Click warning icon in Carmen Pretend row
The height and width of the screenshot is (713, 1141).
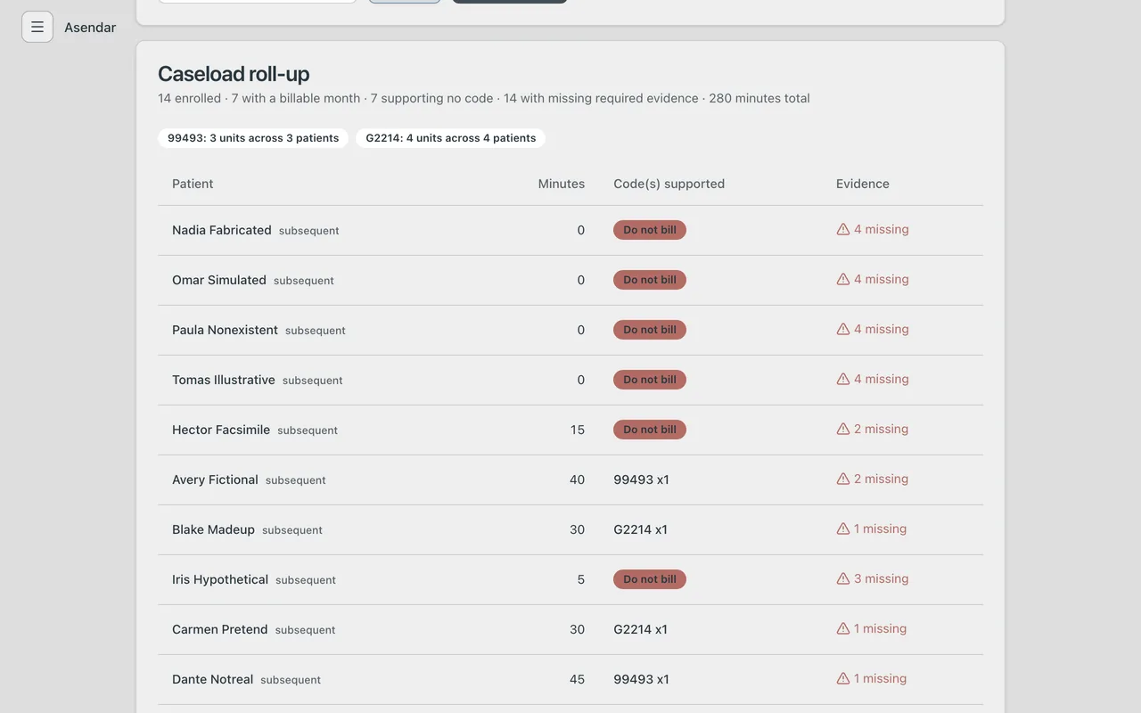click(x=843, y=628)
